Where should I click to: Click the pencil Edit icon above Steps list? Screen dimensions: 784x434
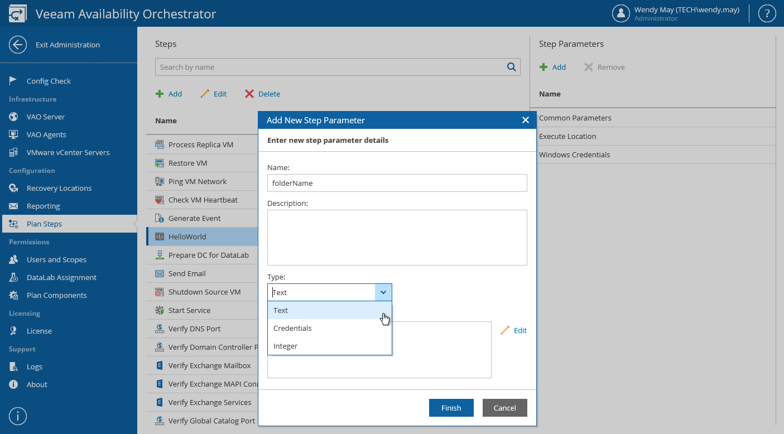point(205,94)
